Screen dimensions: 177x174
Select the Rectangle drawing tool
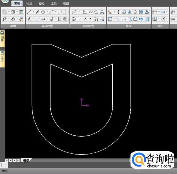[x=60, y=12]
